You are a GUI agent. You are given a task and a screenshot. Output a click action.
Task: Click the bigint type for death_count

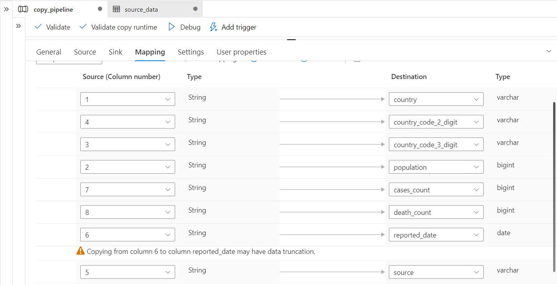(506, 210)
